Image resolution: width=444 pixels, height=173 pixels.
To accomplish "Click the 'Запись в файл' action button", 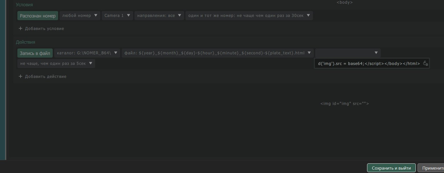I will click(x=35, y=53).
